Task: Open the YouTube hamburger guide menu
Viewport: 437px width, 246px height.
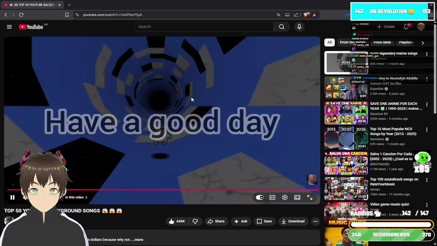Action: (9, 27)
